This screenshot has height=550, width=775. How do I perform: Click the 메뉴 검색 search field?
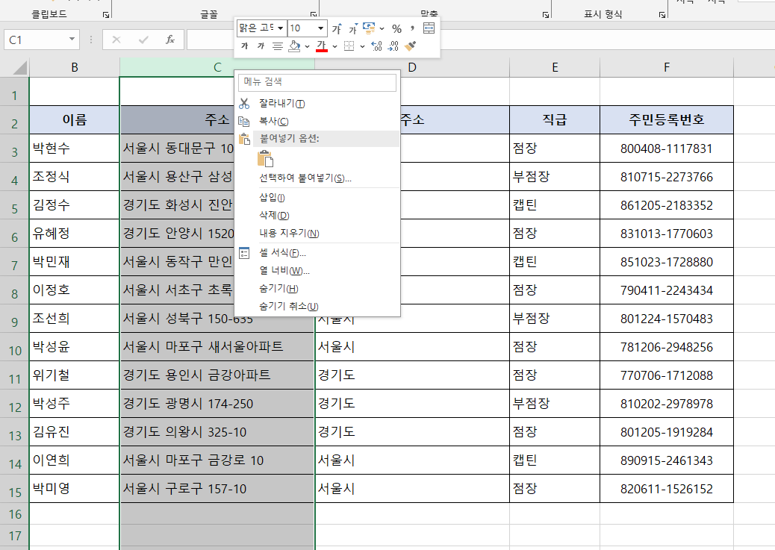pyautogui.click(x=317, y=82)
